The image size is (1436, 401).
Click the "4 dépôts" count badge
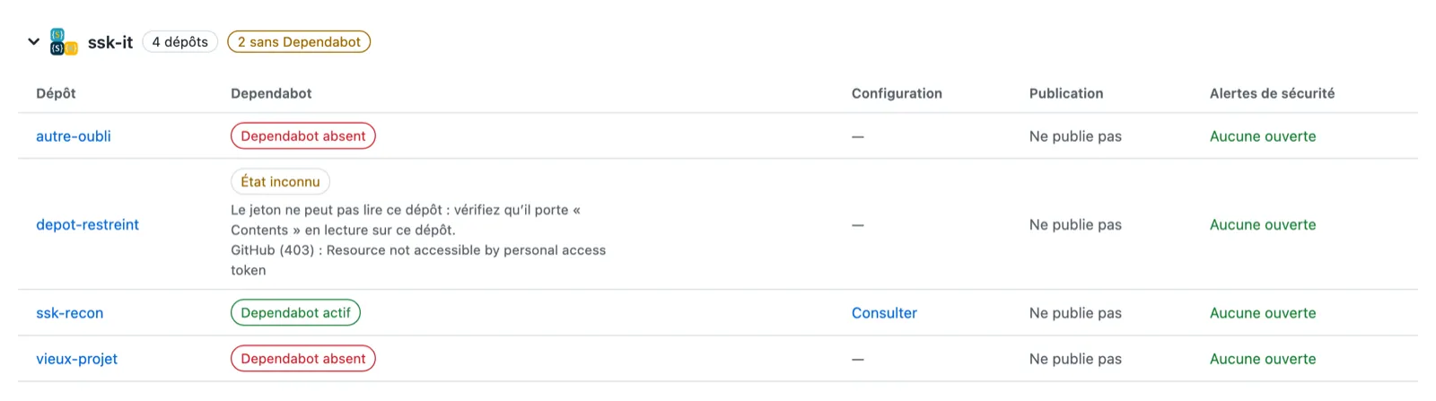pos(179,42)
